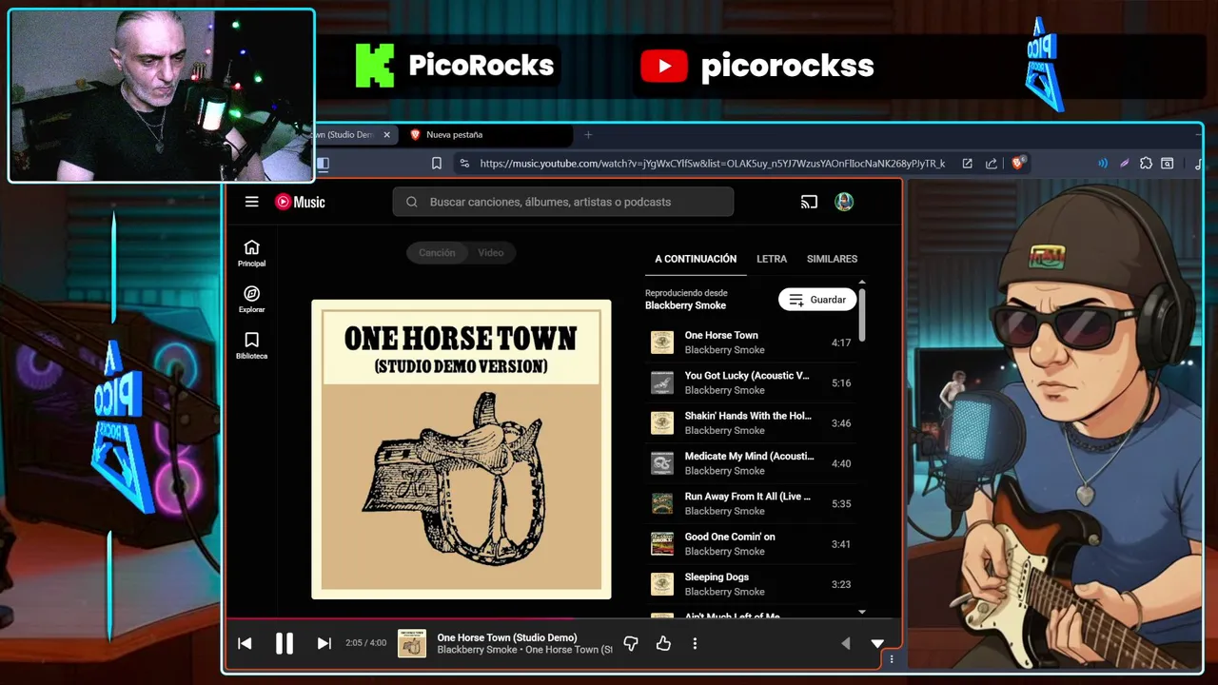This screenshot has height=685, width=1218.
Task: Click the song progress bar
Action: (x=563, y=619)
